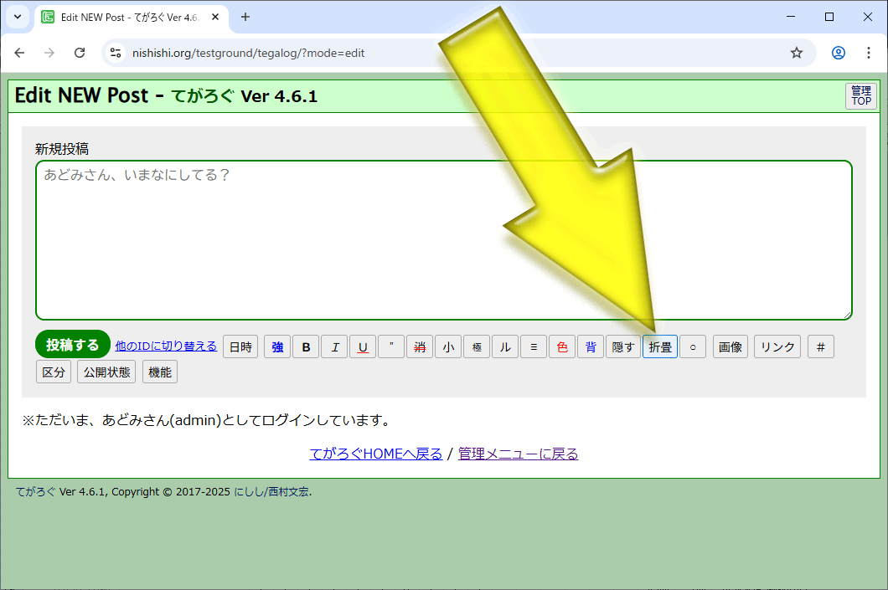Click inside the new post text area
Viewport: 888px width, 590px height.
(444, 240)
